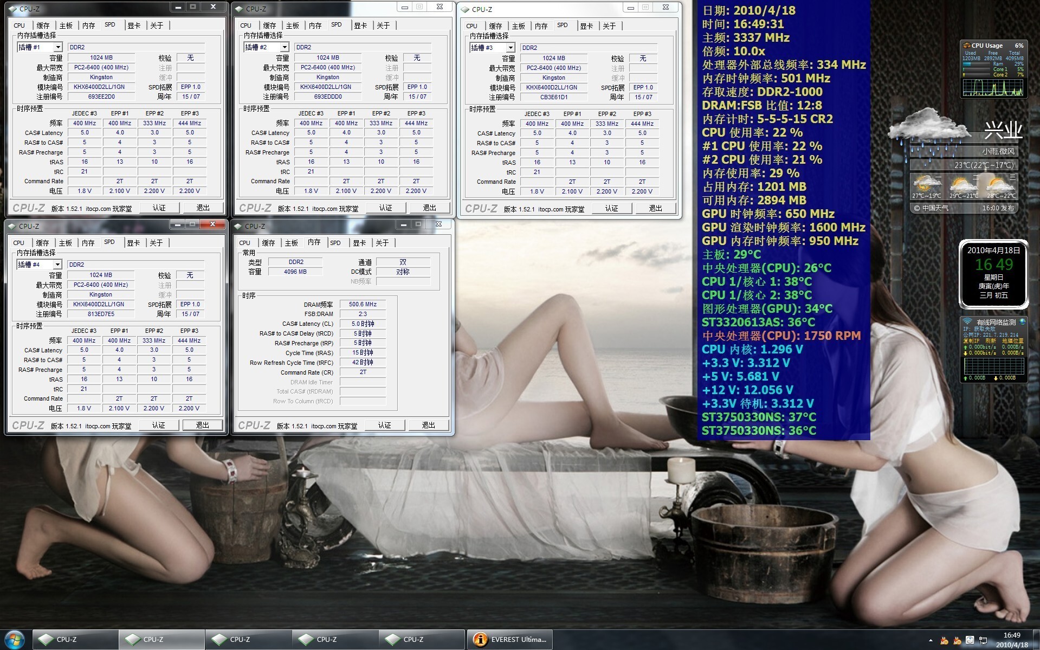1040x650 pixels.
Task: Click the CPU Usage gadget chip icon
Action: coord(966,46)
